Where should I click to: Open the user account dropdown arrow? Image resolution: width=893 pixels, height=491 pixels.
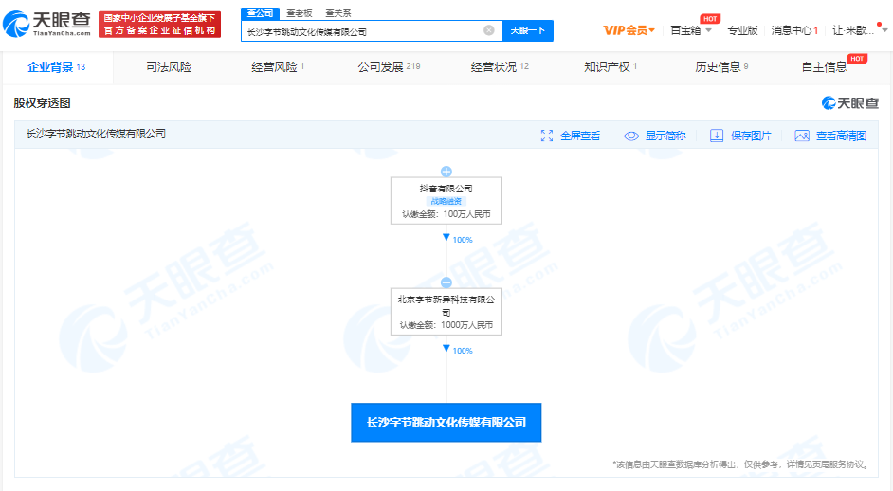[884, 30]
